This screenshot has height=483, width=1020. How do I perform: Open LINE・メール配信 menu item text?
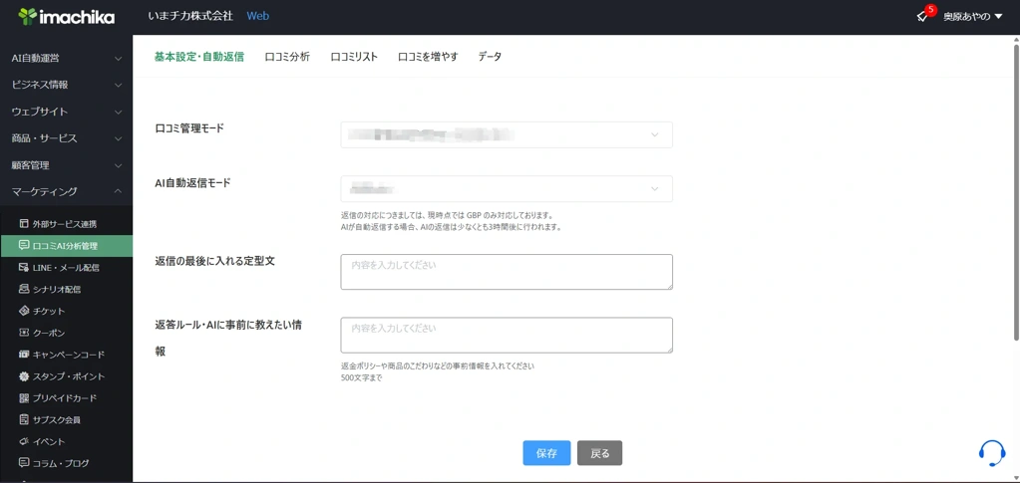(67, 267)
